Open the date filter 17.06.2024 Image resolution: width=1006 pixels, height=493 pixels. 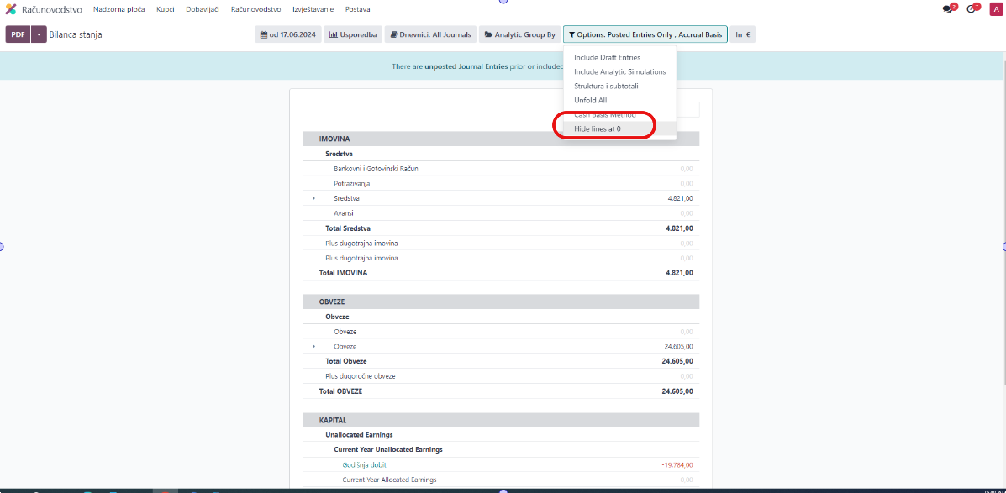pyautogui.click(x=287, y=35)
